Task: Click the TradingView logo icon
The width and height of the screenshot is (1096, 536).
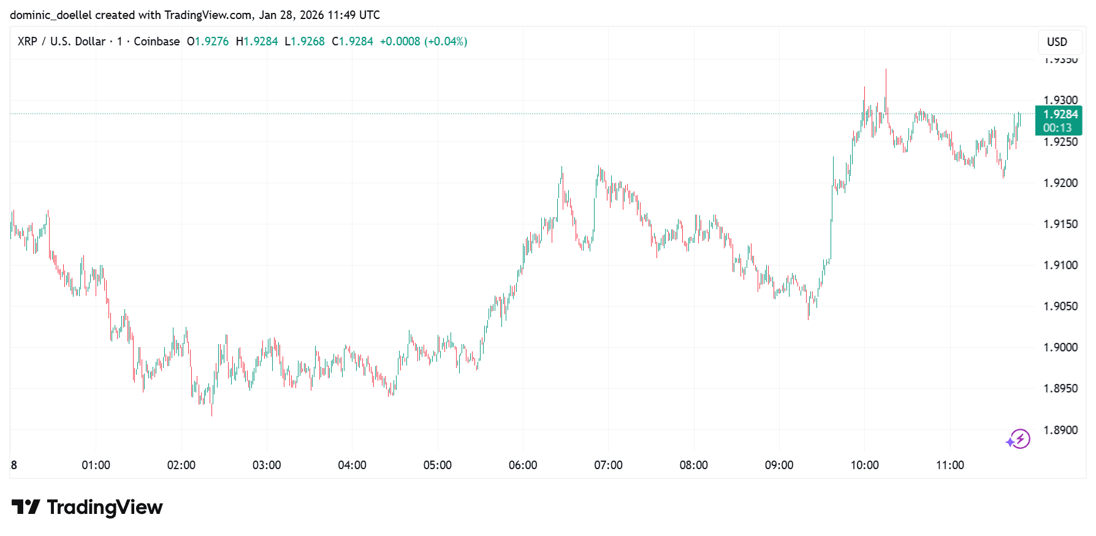Action: [26, 507]
